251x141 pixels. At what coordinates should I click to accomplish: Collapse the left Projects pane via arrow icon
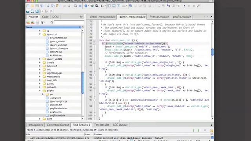pyautogui.click(x=81, y=16)
